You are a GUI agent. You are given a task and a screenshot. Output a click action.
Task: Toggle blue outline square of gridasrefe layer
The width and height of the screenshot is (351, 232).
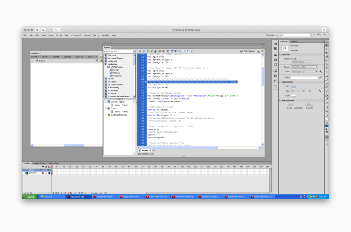point(49,173)
